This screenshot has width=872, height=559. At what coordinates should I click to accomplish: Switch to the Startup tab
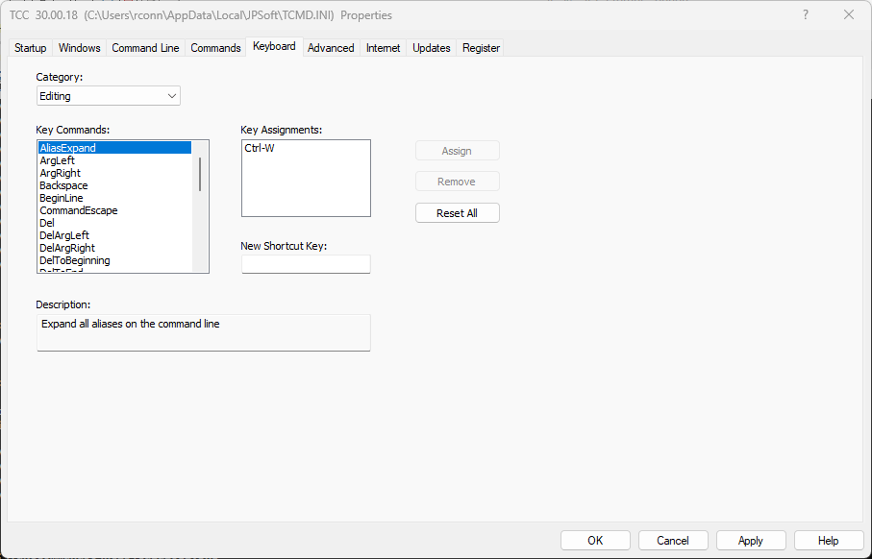click(x=31, y=48)
